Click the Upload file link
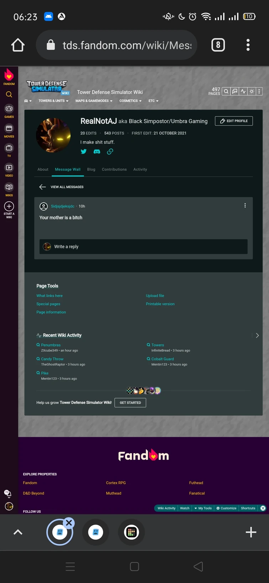This screenshot has height=583, width=269. (155, 296)
